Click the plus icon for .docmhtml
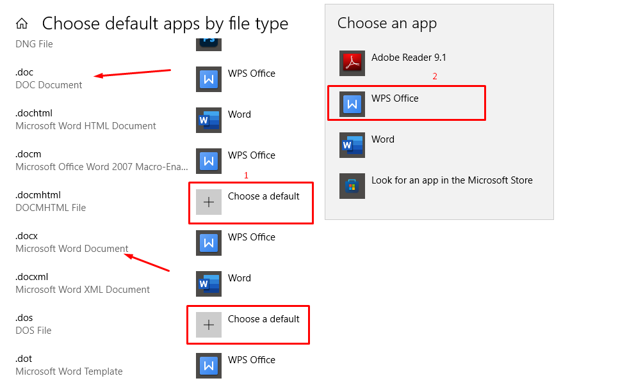643x383 pixels. (209, 202)
